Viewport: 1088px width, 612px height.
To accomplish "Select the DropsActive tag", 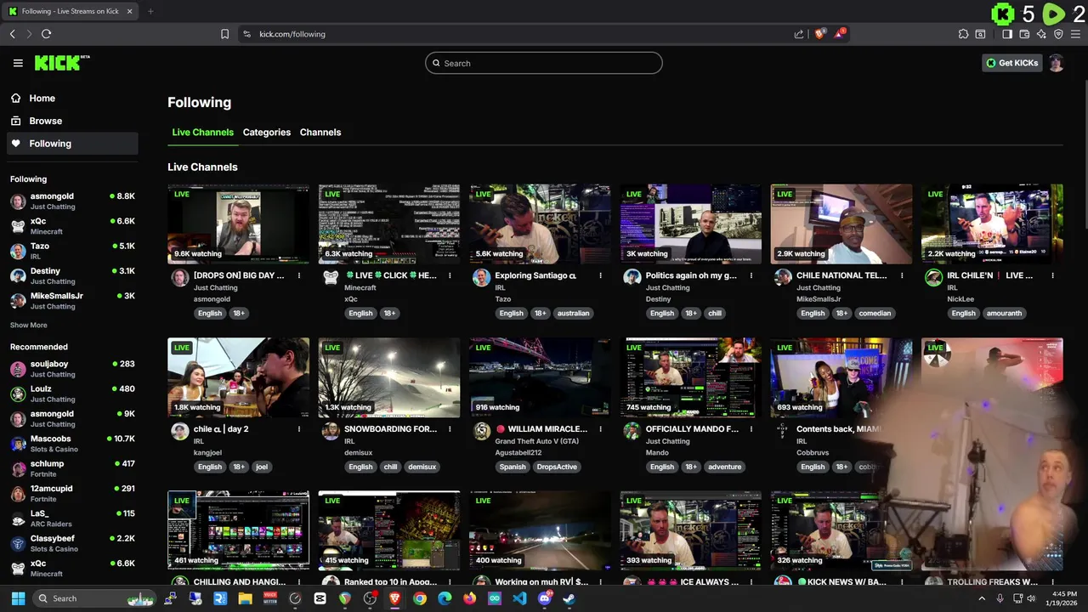I will tap(557, 467).
